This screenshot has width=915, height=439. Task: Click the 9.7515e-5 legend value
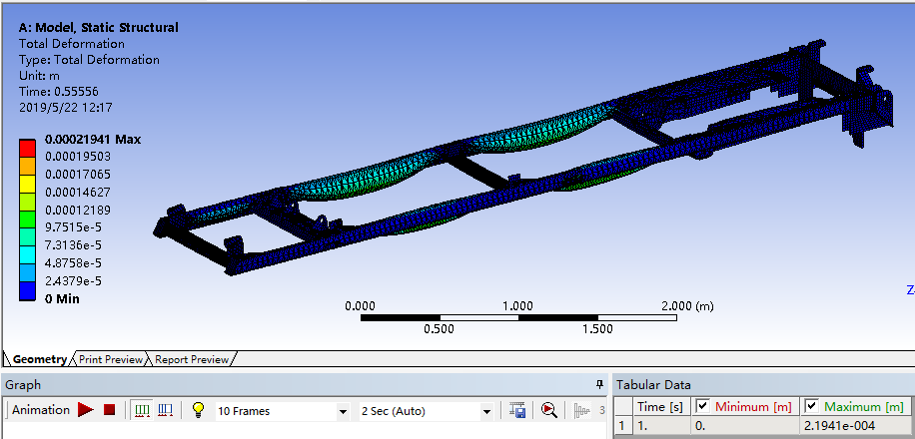tap(73, 227)
